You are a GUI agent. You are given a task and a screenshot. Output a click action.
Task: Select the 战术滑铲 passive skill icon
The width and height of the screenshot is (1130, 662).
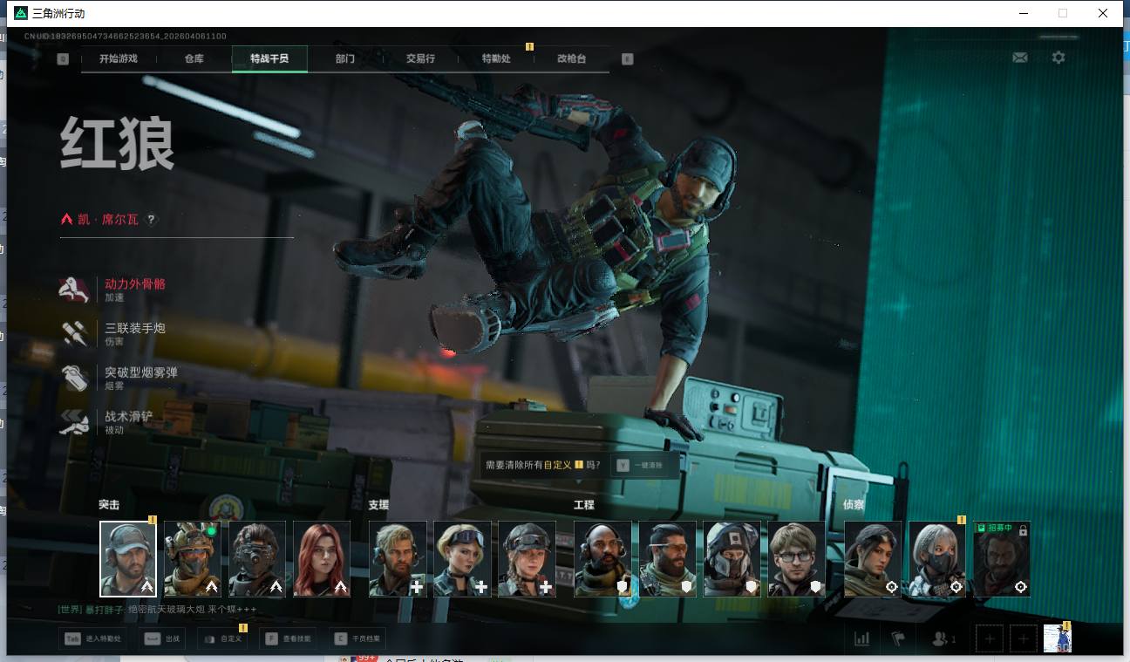[74, 422]
